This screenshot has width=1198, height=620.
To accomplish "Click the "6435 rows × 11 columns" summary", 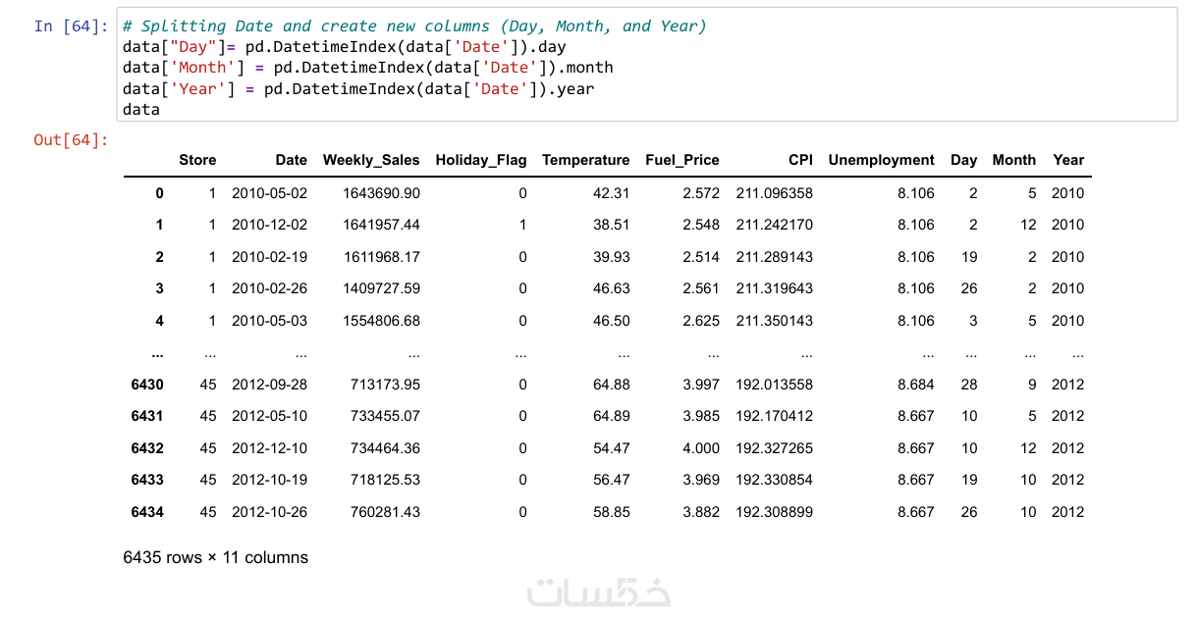I will tap(216, 558).
